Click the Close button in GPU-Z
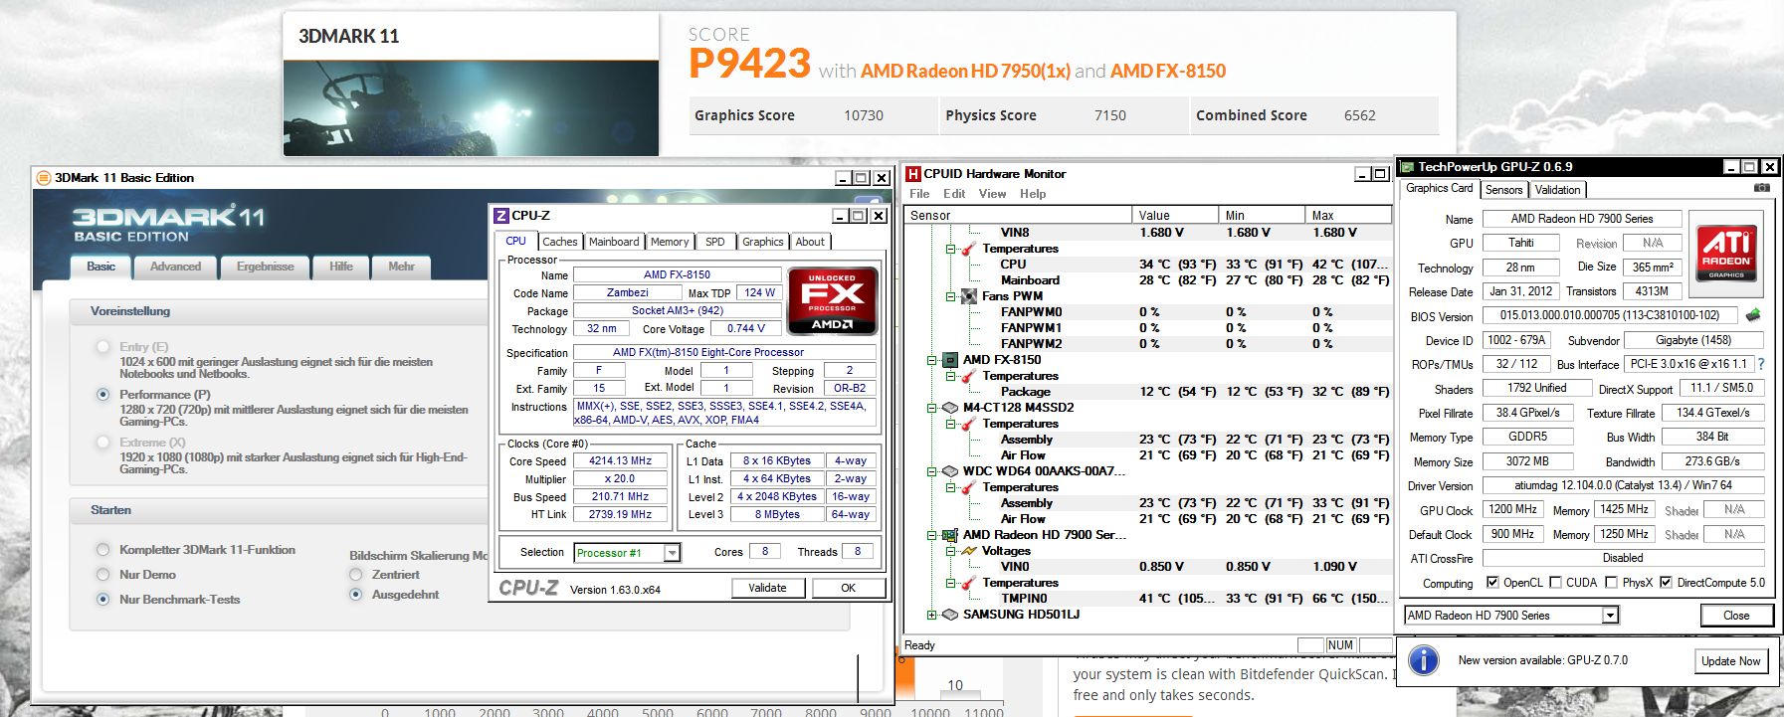The width and height of the screenshot is (1784, 717). click(x=1736, y=616)
